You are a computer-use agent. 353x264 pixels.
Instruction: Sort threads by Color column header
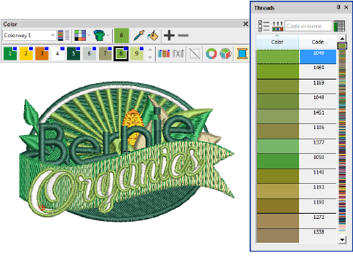[277, 42]
